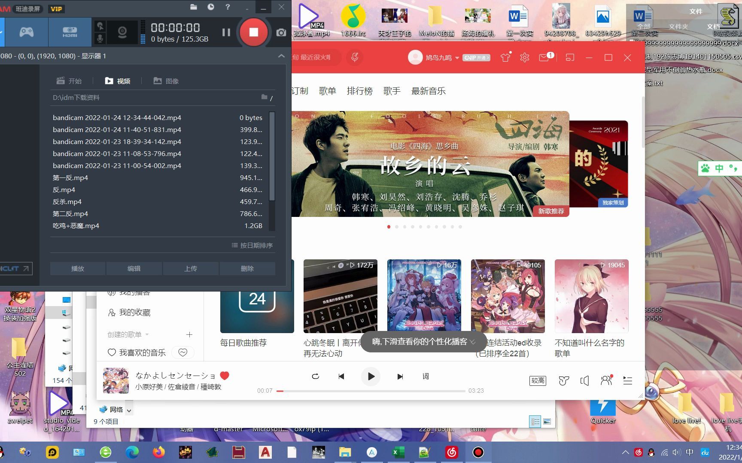This screenshot has height=463, width=742.
Task: Open Bandicam output folder icon in title bar
Action: pos(194,7)
